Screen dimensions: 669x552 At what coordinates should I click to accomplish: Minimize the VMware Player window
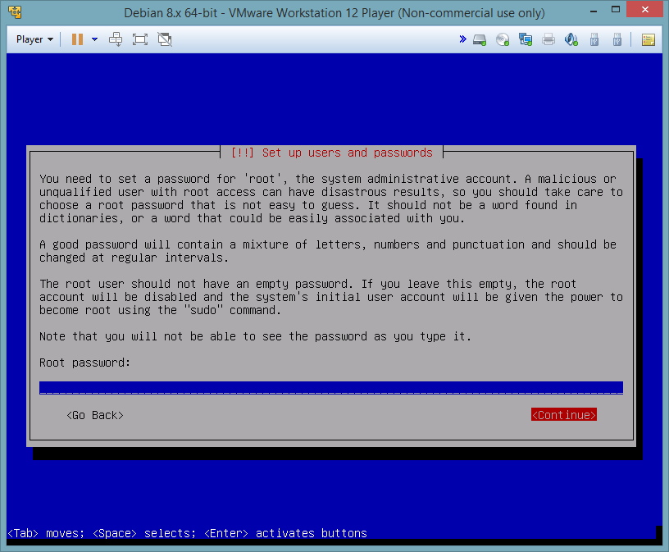(593, 11)
